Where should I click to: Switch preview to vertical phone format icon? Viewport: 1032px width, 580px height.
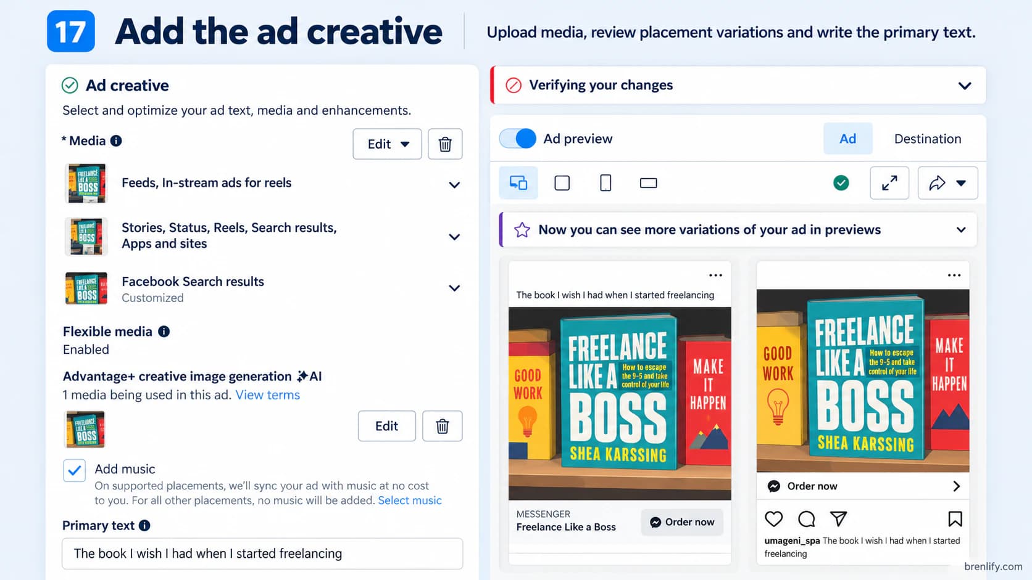[x=605, y=183]
